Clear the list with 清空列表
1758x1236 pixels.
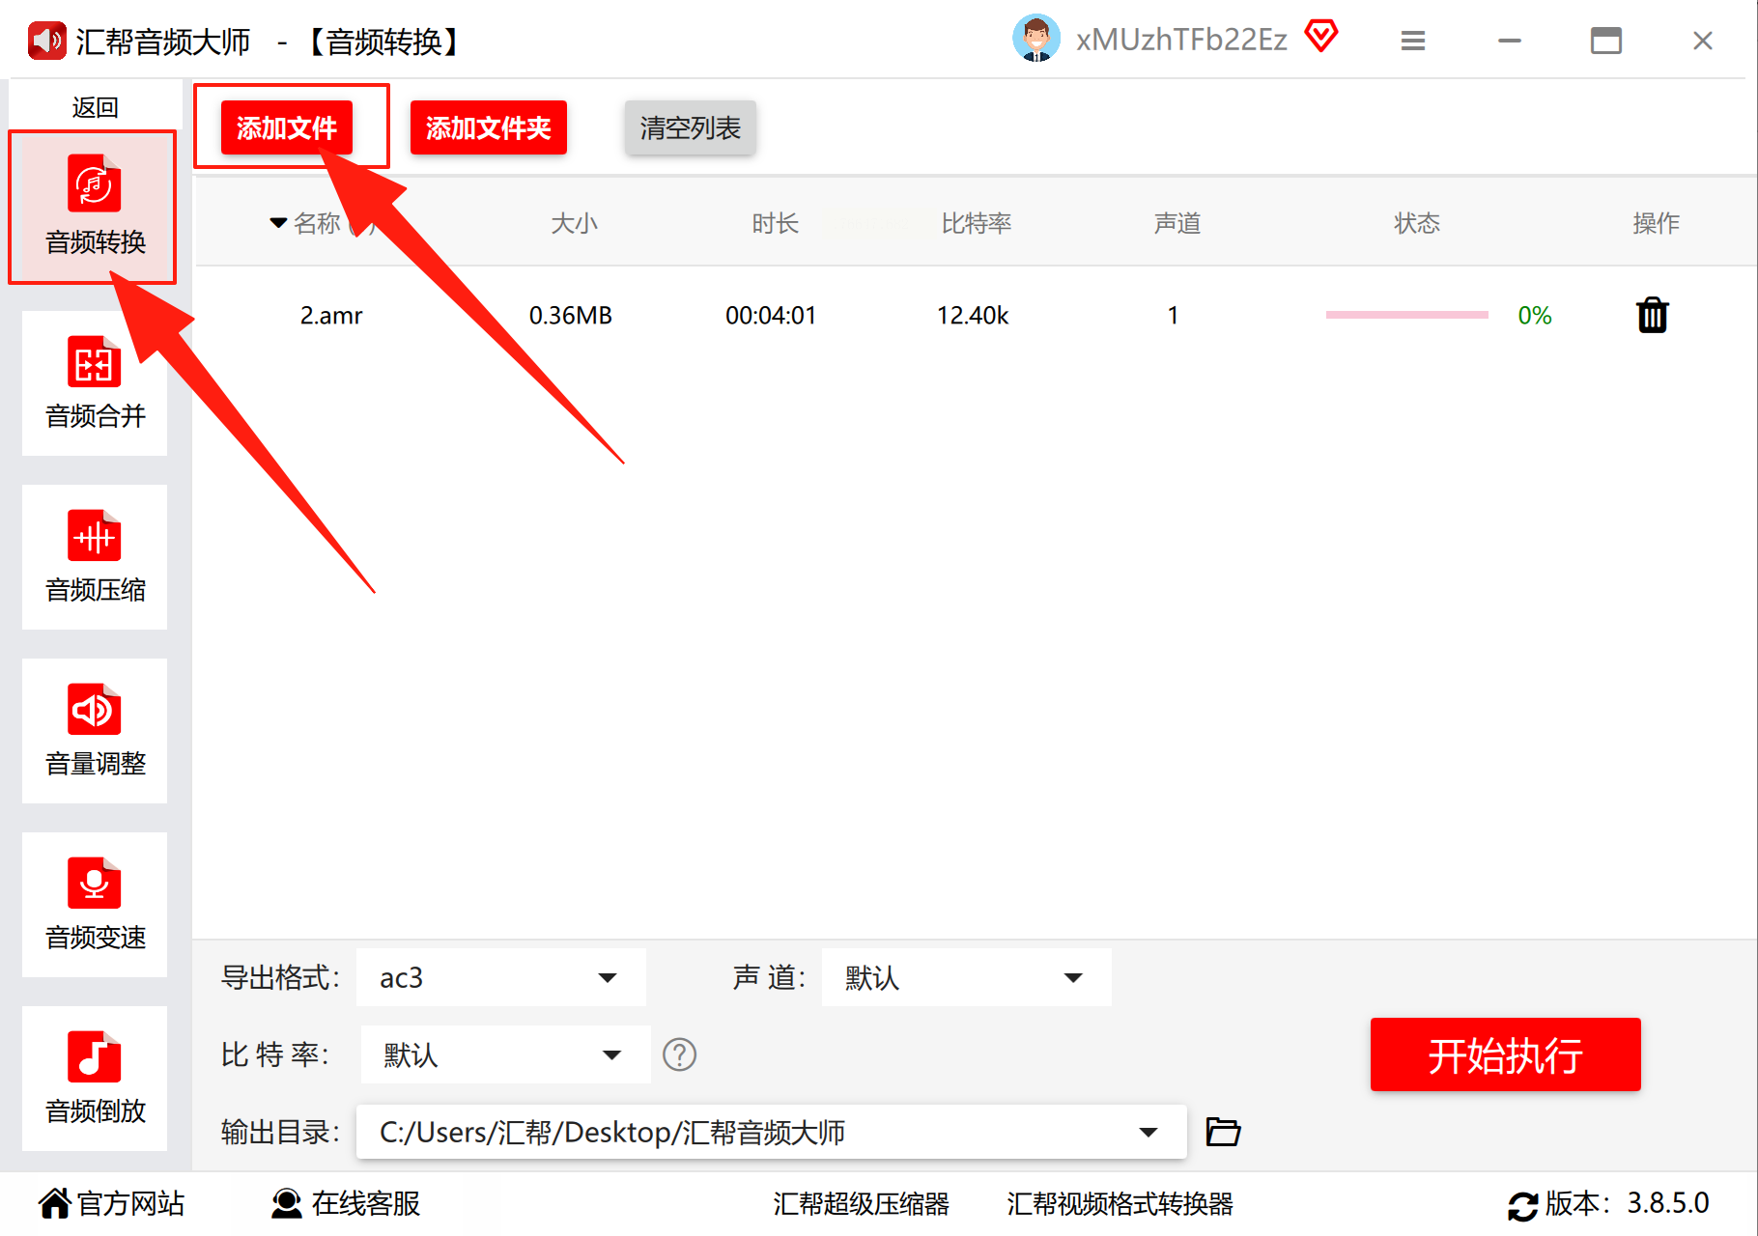(x=690, y=127)
